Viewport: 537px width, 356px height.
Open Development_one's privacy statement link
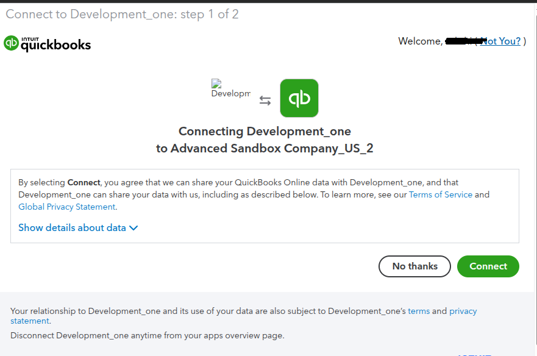[463, 311]
